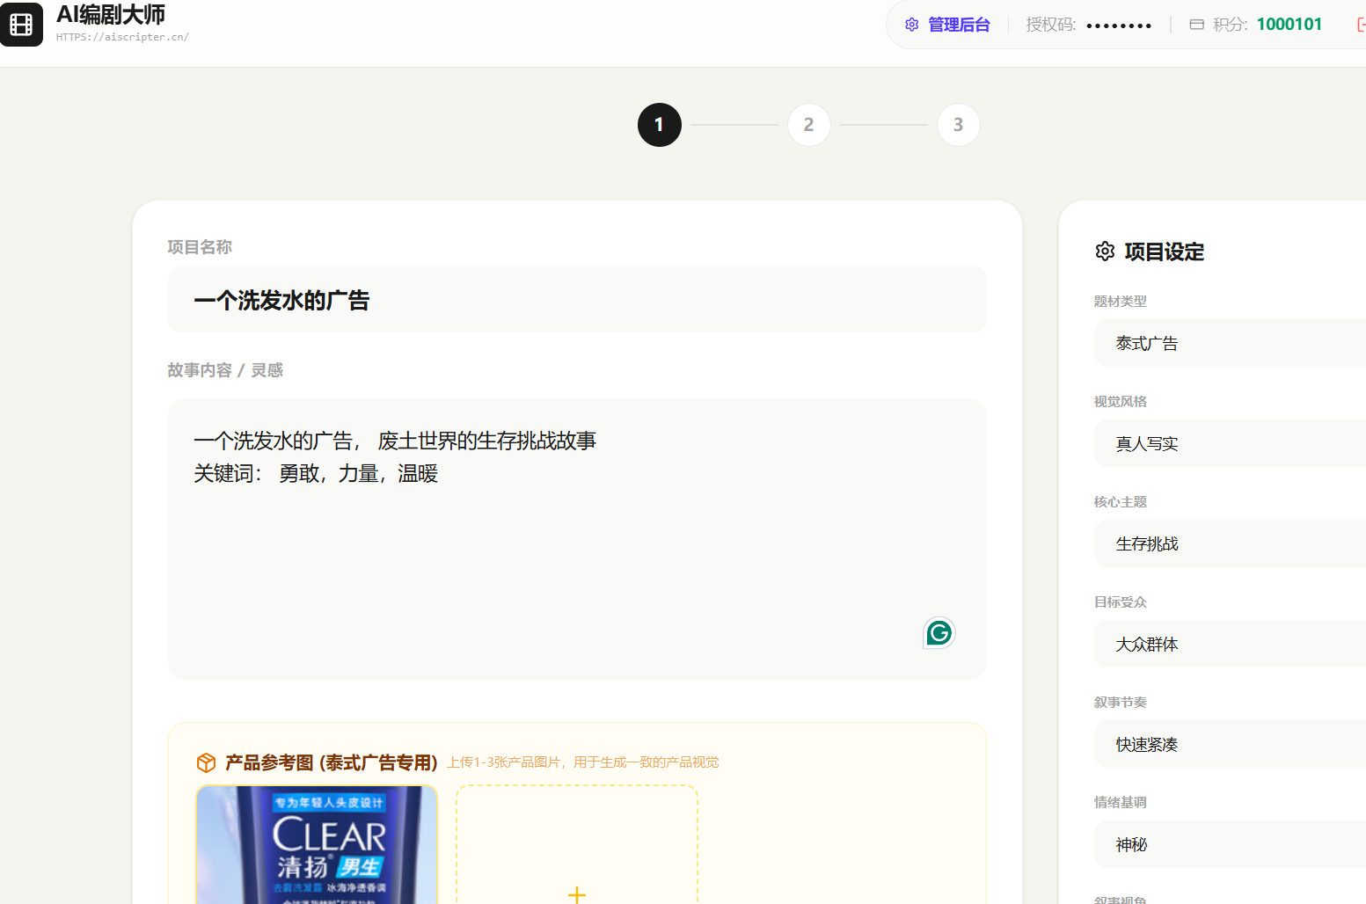1366x904 pixels.
Task: Open the 叙事节奏 dropdown showing 快速紧凑
Action: [x=1231, y=745]
